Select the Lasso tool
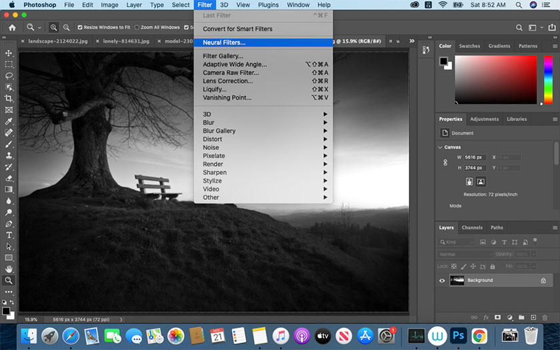This screenshot has width=560, height=350. tap(9, 76)
